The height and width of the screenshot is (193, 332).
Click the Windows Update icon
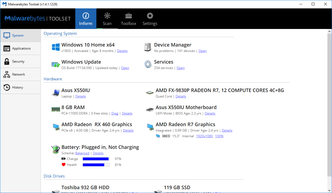point(56,65)
